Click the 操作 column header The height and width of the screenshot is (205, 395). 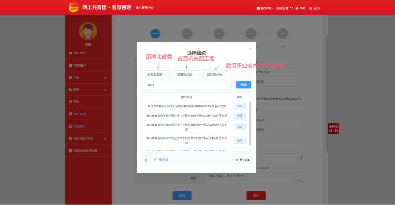[240, 97]
